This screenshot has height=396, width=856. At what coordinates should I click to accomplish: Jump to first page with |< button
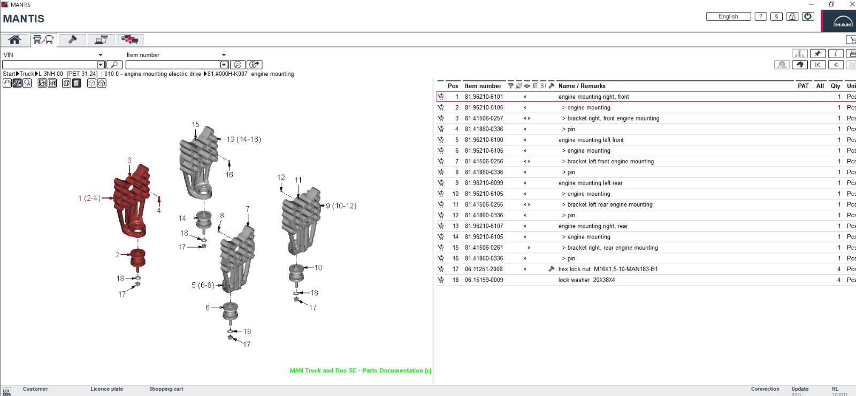point(817,65)
